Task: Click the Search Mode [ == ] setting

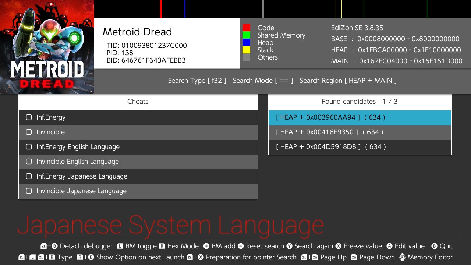Action: click(x=263, y=81)
